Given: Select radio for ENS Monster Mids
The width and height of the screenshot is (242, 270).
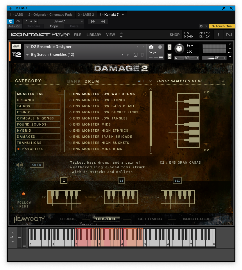Looking at the screenshot, I should tap(70, 124).
